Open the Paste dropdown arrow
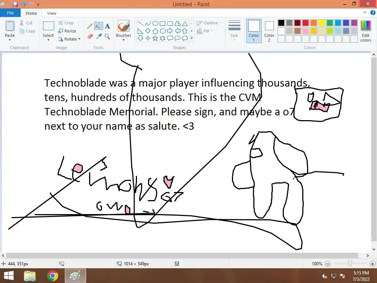Viewport: 377px width, 283px height. click(10, 40)
